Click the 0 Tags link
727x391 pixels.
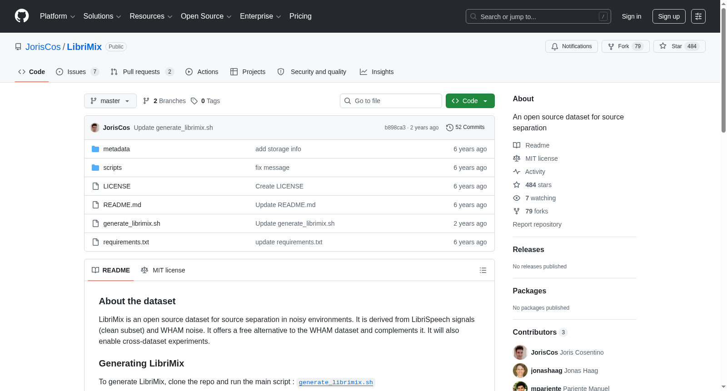[x=205, y=101]
